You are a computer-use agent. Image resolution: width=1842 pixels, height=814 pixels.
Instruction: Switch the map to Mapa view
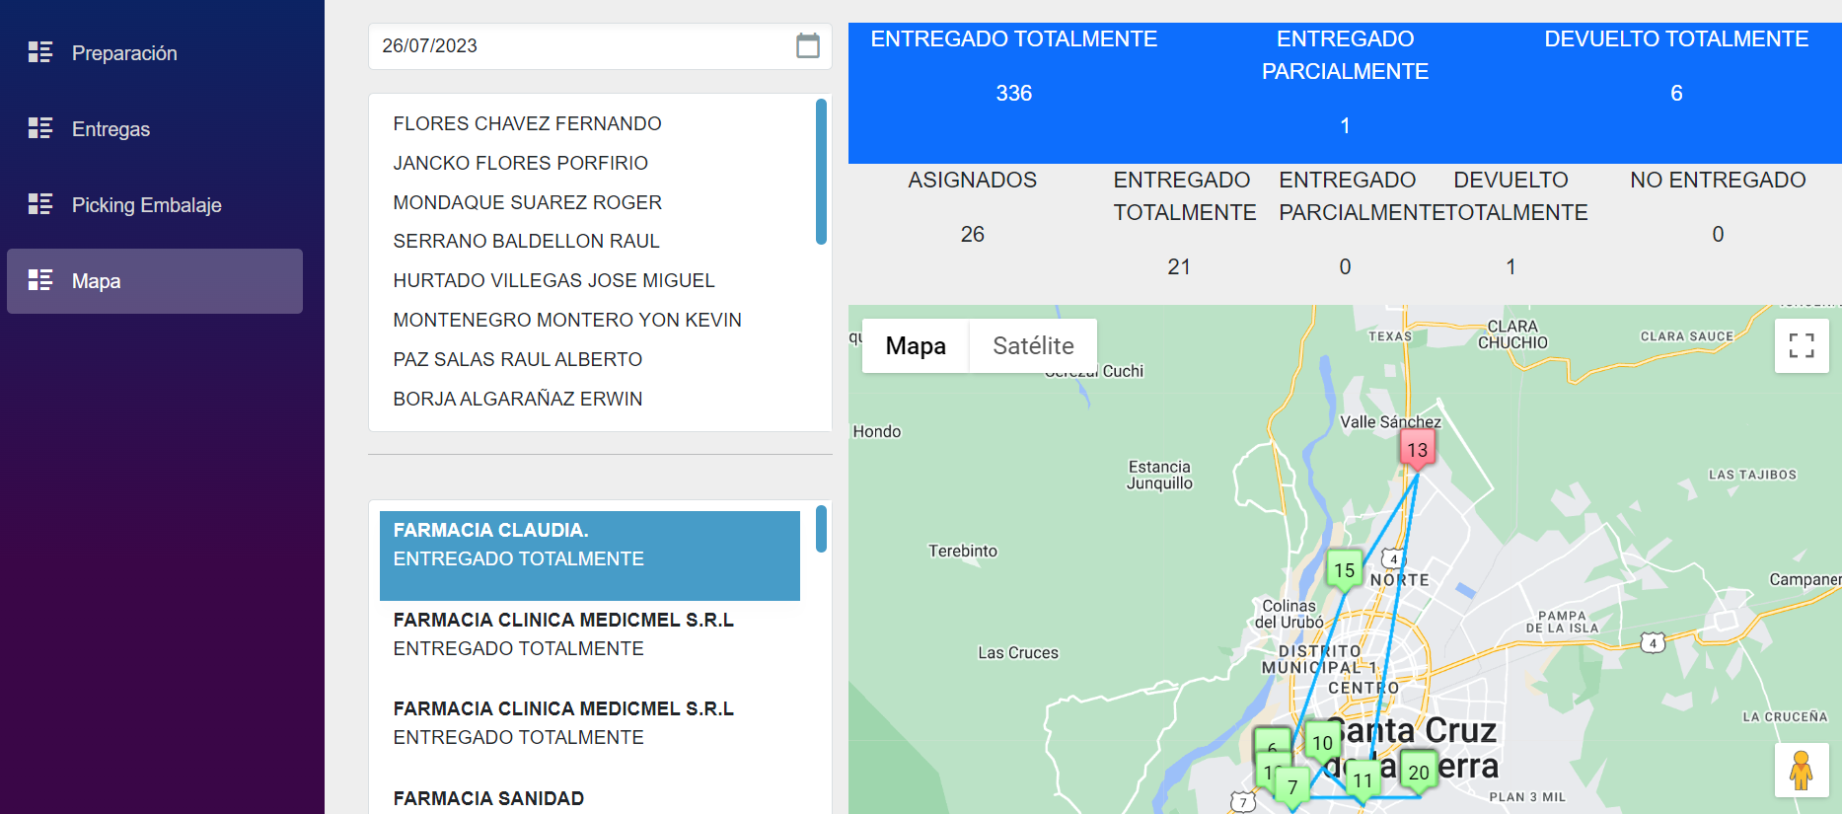916,346
